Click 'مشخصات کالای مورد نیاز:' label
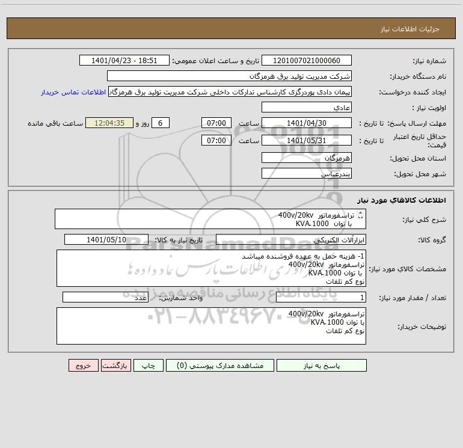The image size is (463, 448). click(408, 269)
